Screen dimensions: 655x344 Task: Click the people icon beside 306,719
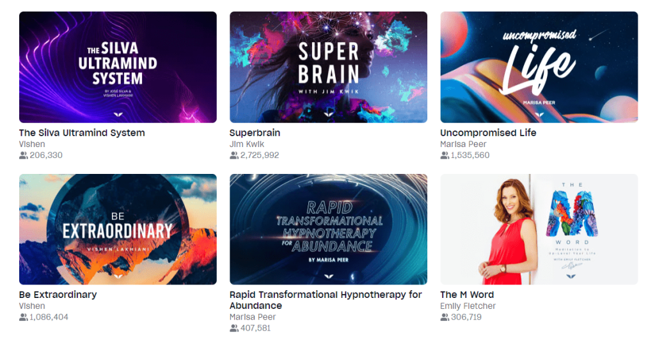tap(445, 317)
